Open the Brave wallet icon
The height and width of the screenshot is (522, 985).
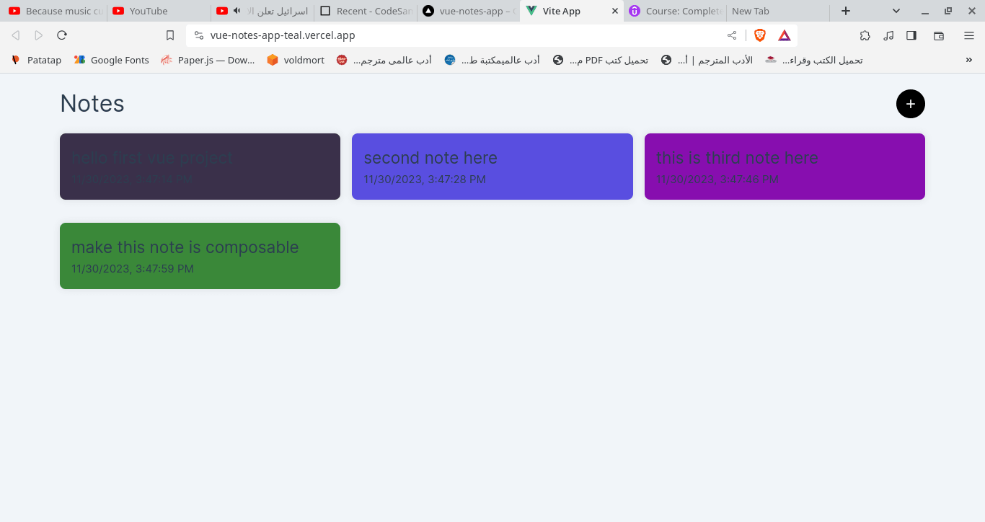pyautogui.click(x=938, y=35)
